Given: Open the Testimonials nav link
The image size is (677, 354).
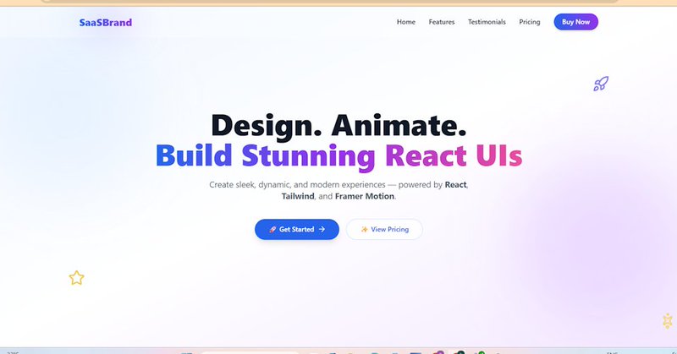Looking at the screenshot, I should [x=487, y=22].
